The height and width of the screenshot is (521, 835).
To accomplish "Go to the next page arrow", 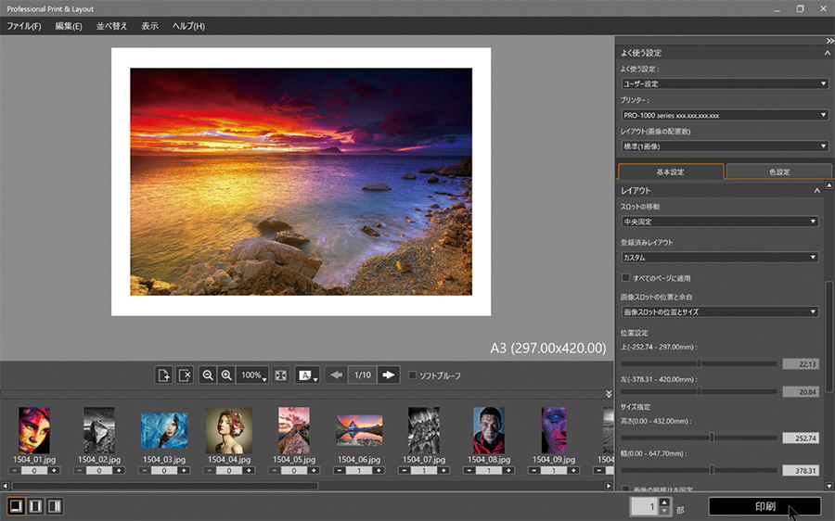I will 389,375.
